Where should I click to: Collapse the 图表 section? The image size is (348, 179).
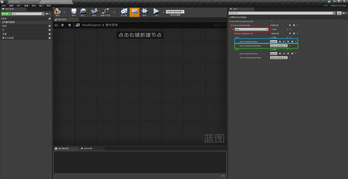click(1, 19)
